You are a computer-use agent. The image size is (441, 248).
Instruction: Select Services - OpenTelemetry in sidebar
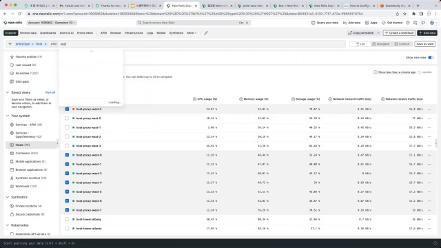pyautogui.click(x=26, y=135)
